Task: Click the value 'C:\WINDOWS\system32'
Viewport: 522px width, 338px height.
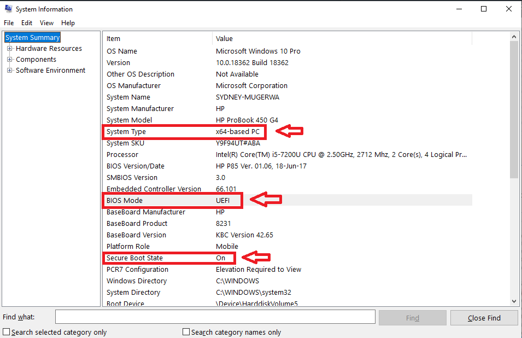Action: (x=253, y=293)
